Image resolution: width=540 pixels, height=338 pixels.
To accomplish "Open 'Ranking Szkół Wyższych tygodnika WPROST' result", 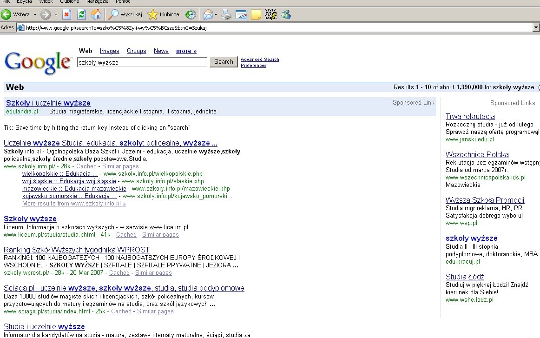I will coord(77,250).
